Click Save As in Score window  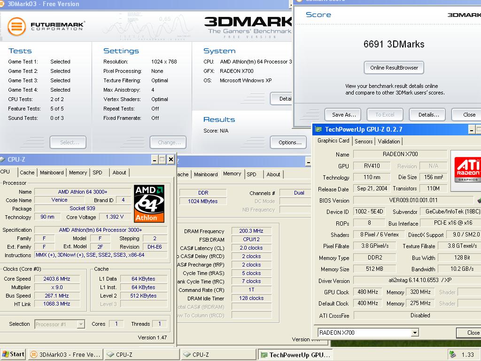[342, 115]
